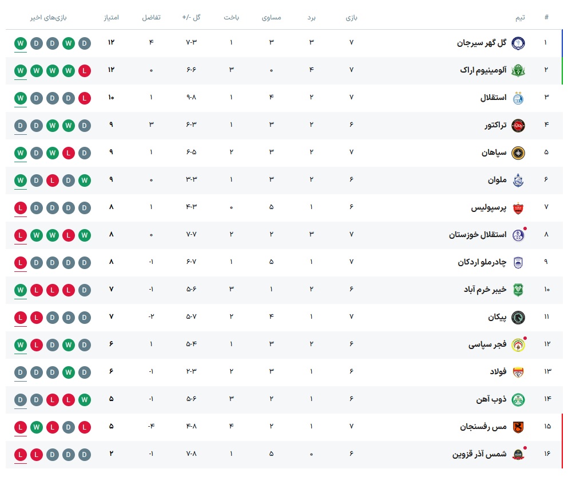
Task: Click the Aluminium Arak club crest
Action: [517, 70]
